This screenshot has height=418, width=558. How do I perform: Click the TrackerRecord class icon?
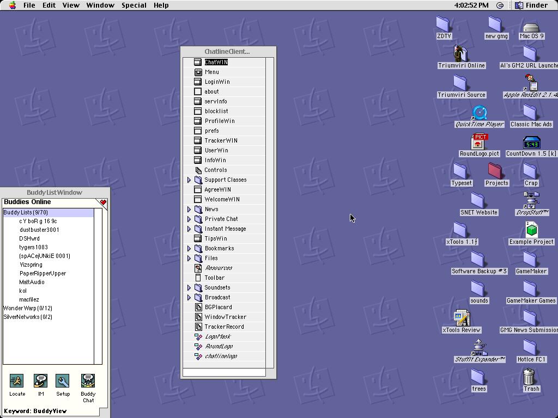(x=198, y=327)
